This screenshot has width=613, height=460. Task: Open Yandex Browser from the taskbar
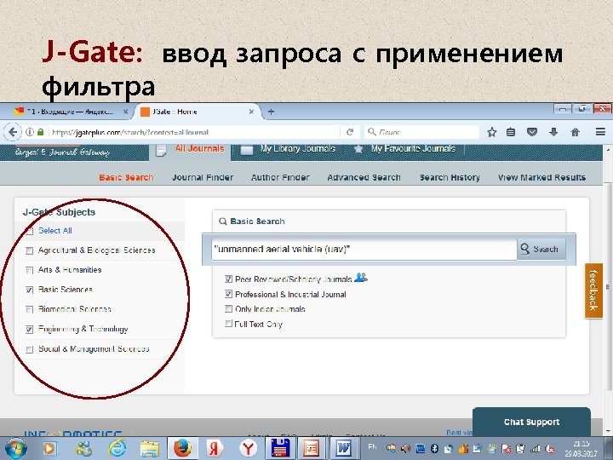[x=248, y=448]
